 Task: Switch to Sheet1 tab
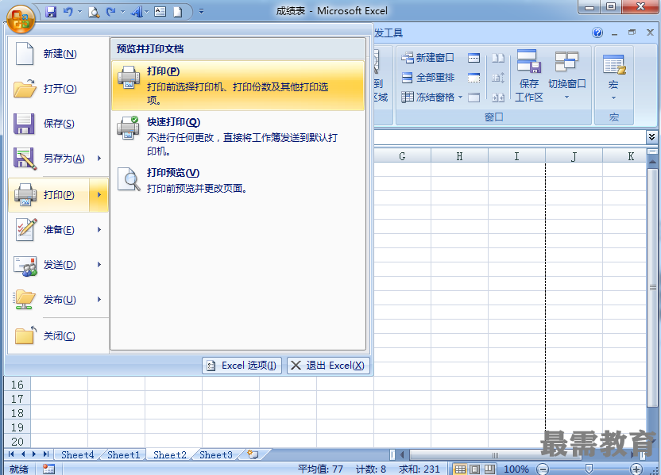click(123, 455)
